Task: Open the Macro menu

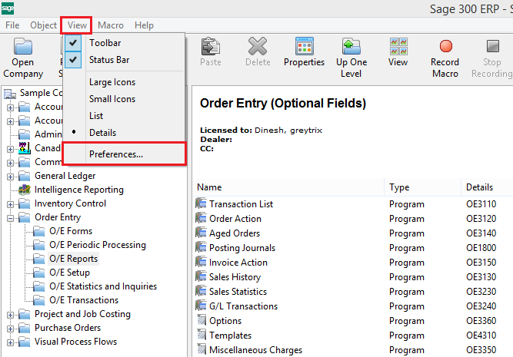Action: [x=111, y=25]
